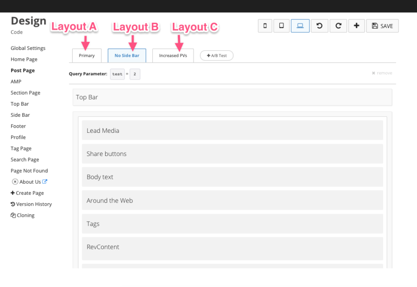Select the Lead Media block

click(x=232, y=130)
